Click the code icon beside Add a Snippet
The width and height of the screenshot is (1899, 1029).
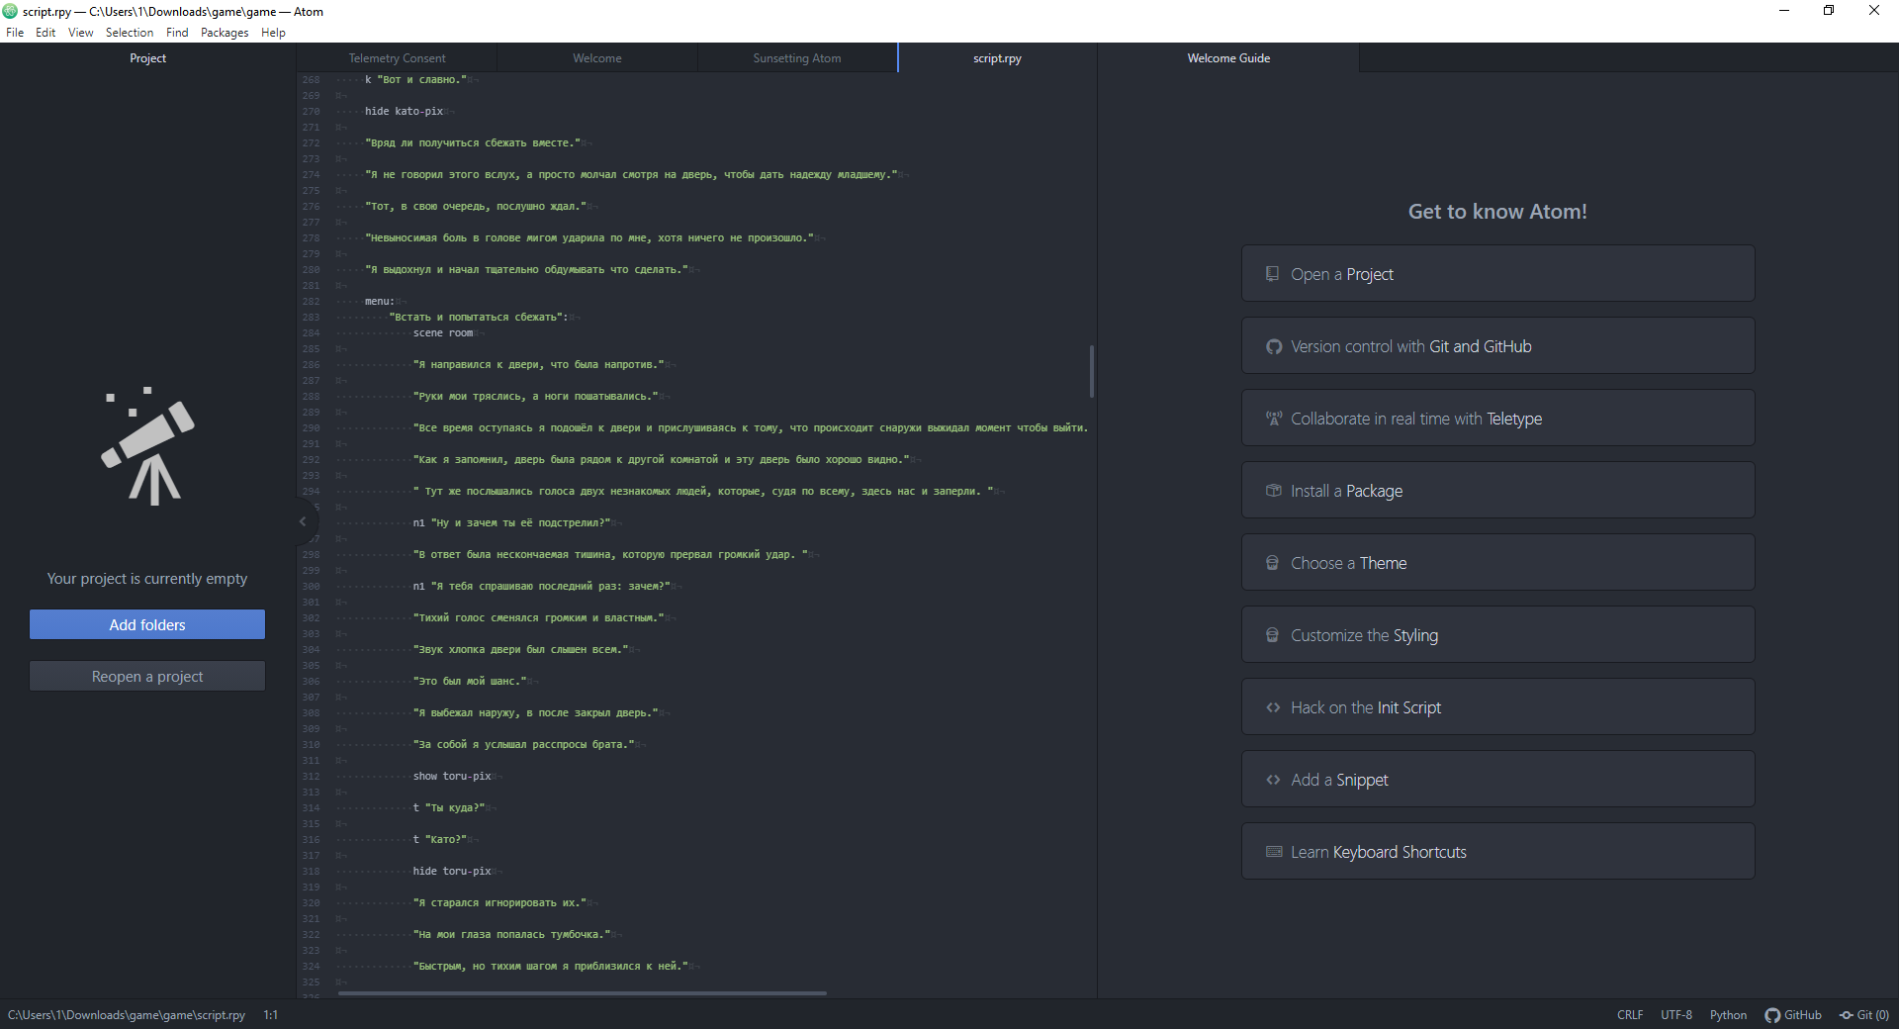point(1273,780)
